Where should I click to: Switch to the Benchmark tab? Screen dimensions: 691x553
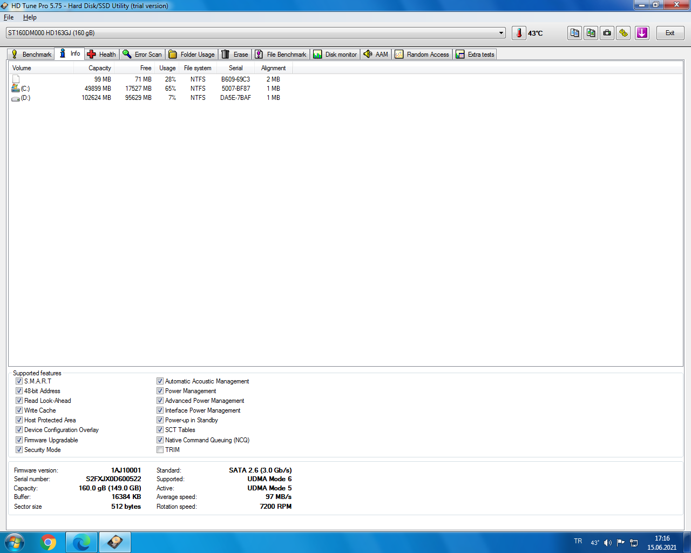click(31, 55)
